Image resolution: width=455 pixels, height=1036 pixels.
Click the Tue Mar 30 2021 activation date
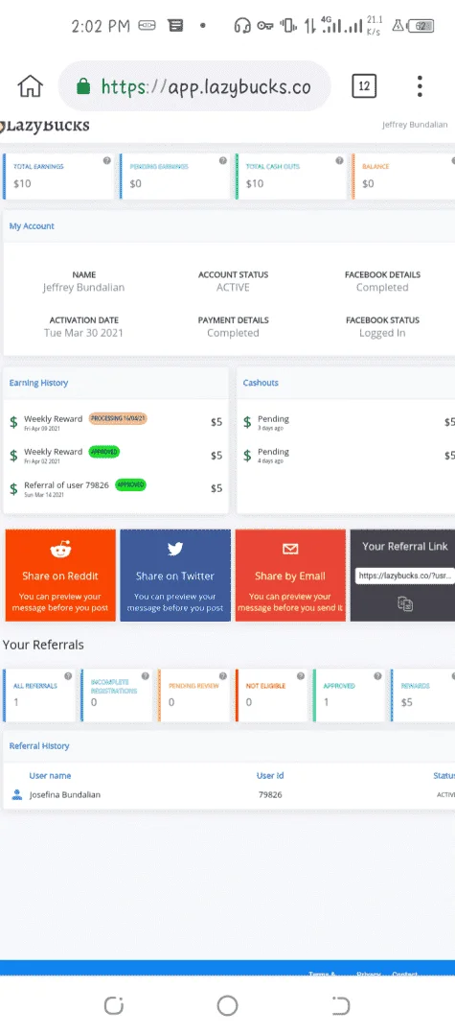83,333
